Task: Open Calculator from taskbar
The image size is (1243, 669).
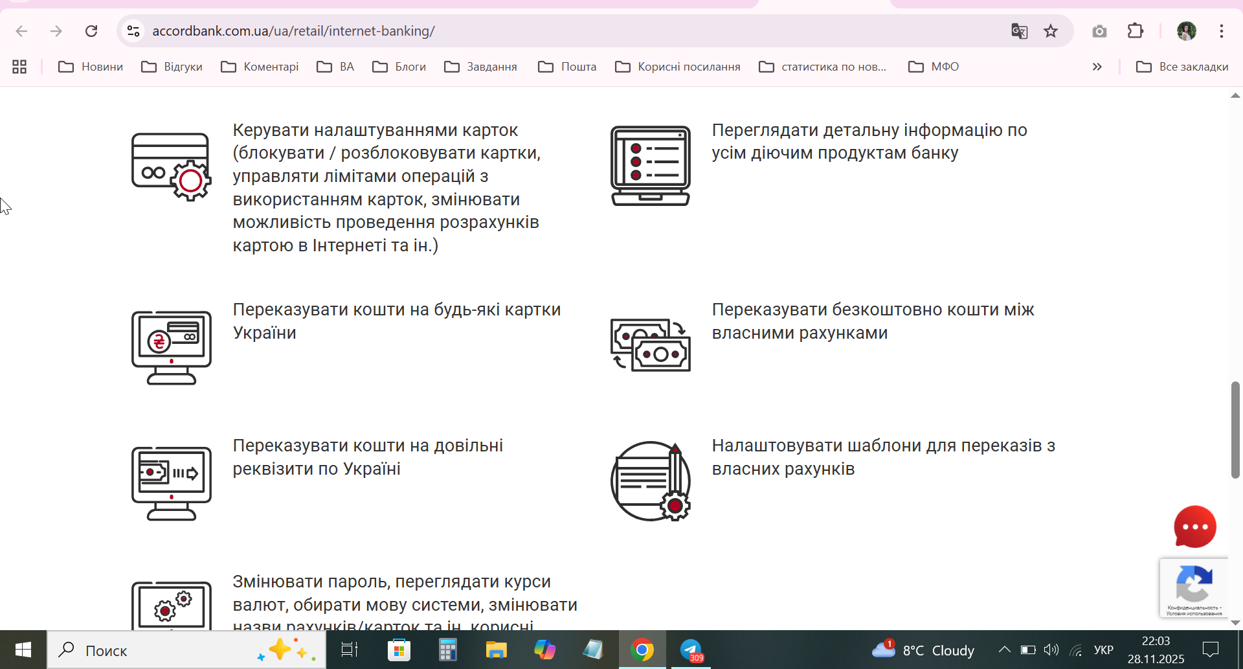Action: point(447,650)
